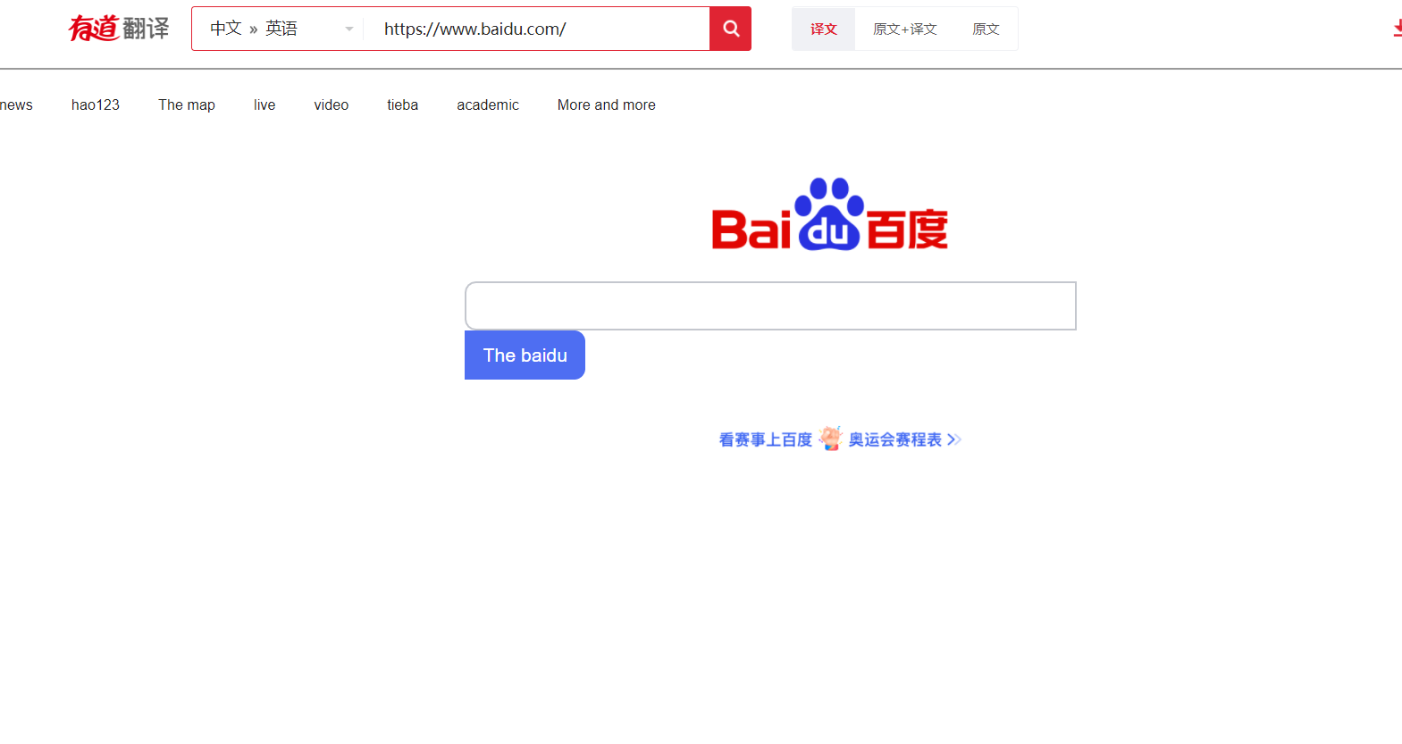Viewport: 1402px width, 744px height.
Task: Click the red download icon at right edge
Action: pyautogui.click(x=1397, y=29)
